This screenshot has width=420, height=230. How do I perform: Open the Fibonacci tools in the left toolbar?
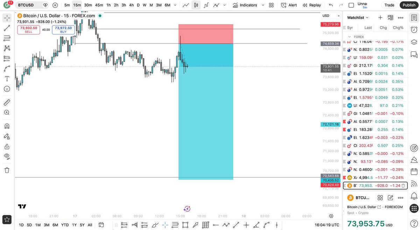[x=7, y=38]
